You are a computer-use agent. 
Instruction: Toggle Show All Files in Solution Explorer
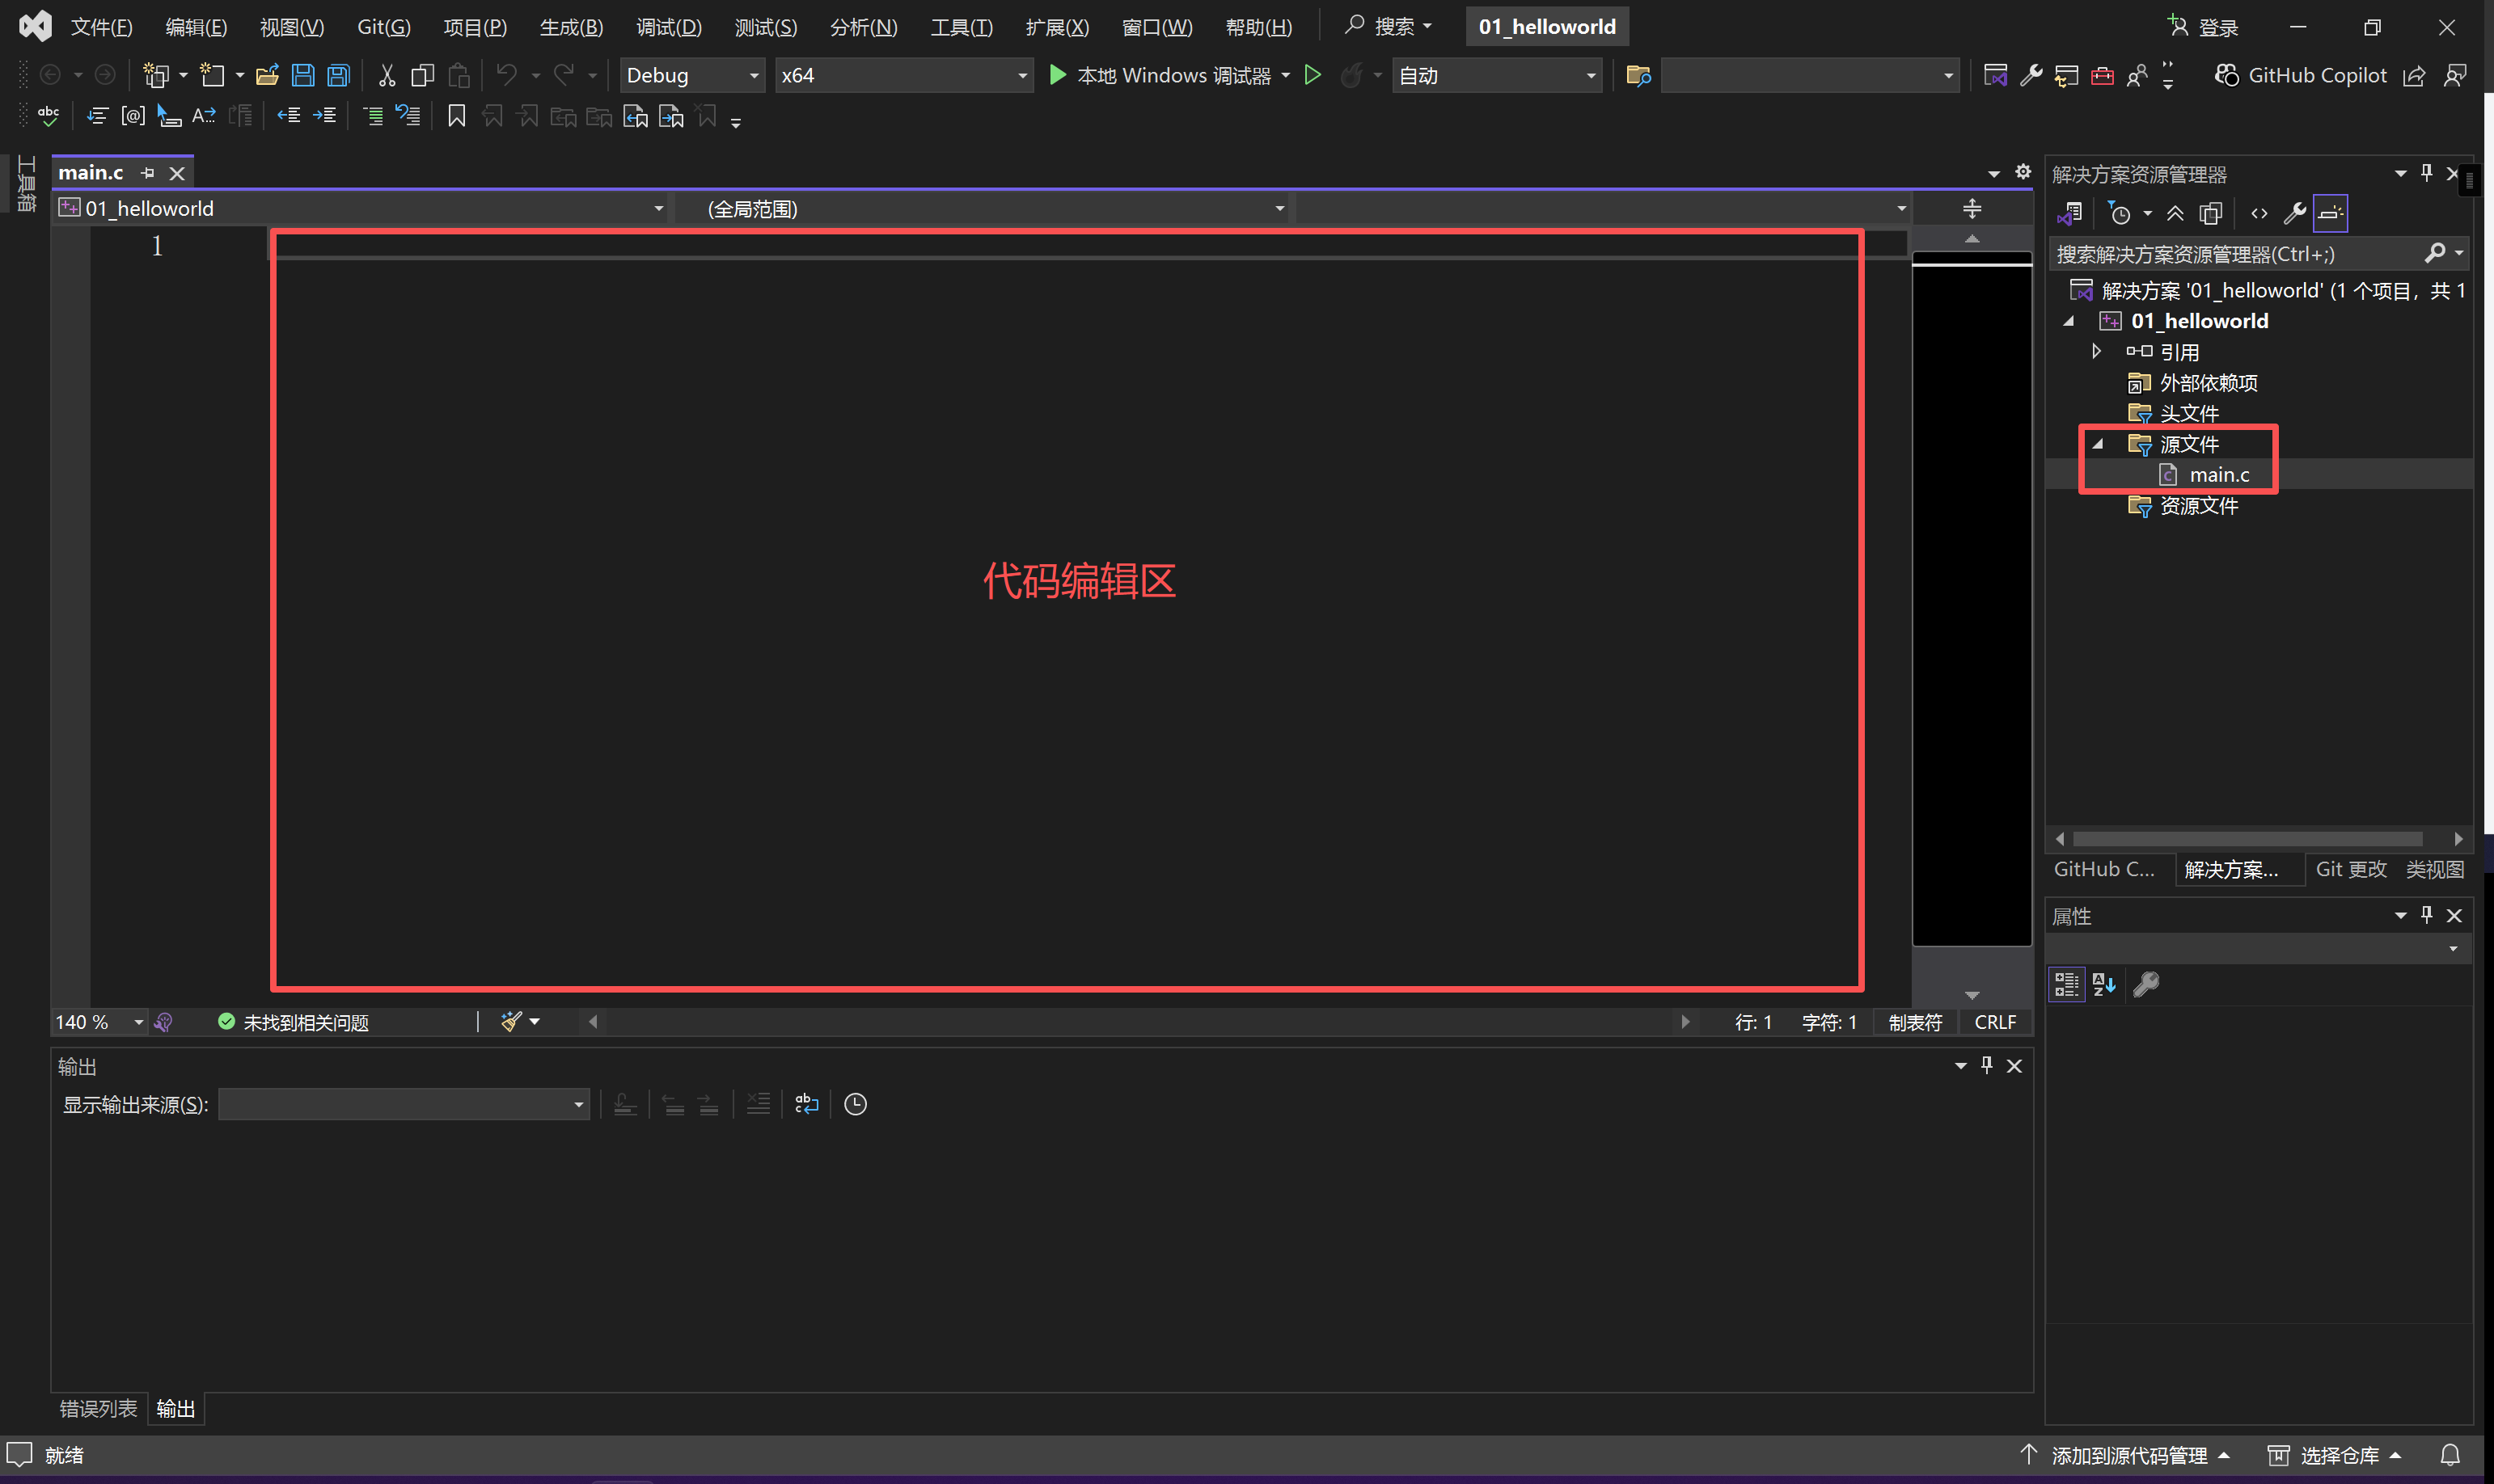[2211, 213]
